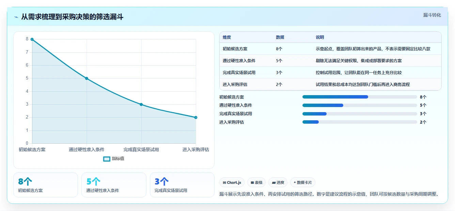Open the 3个 完成真实场景试用 data card
Image resolution: width=455 pixels, height=211 pixels.
182,185
